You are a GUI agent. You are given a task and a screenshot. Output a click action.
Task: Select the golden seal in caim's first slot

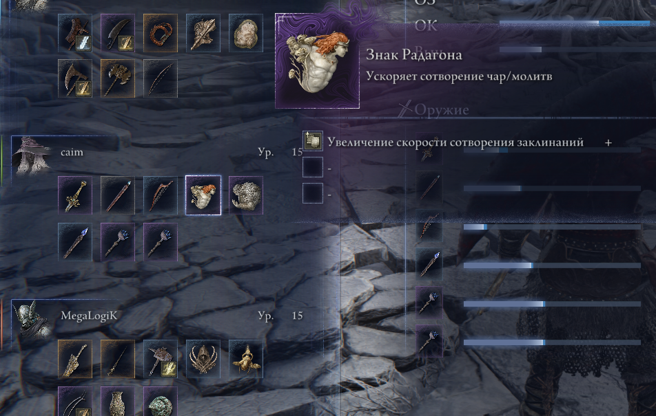(75, 195)
